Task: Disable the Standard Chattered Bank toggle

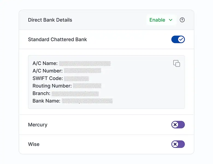Action: [178, 39]
